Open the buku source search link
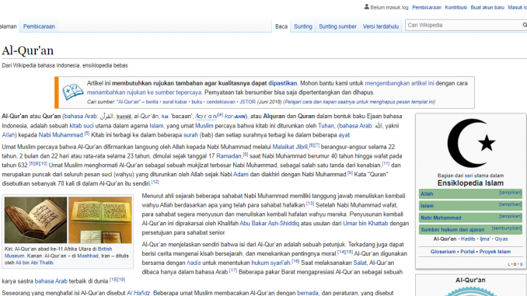The width and height of the screenshot is (527, 296). [197, 102]
